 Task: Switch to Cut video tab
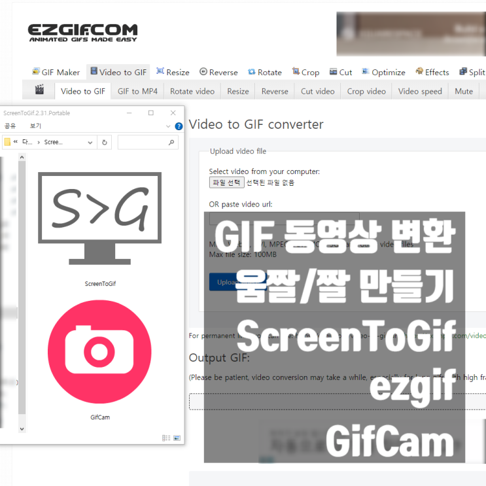[x=317, y=91]
